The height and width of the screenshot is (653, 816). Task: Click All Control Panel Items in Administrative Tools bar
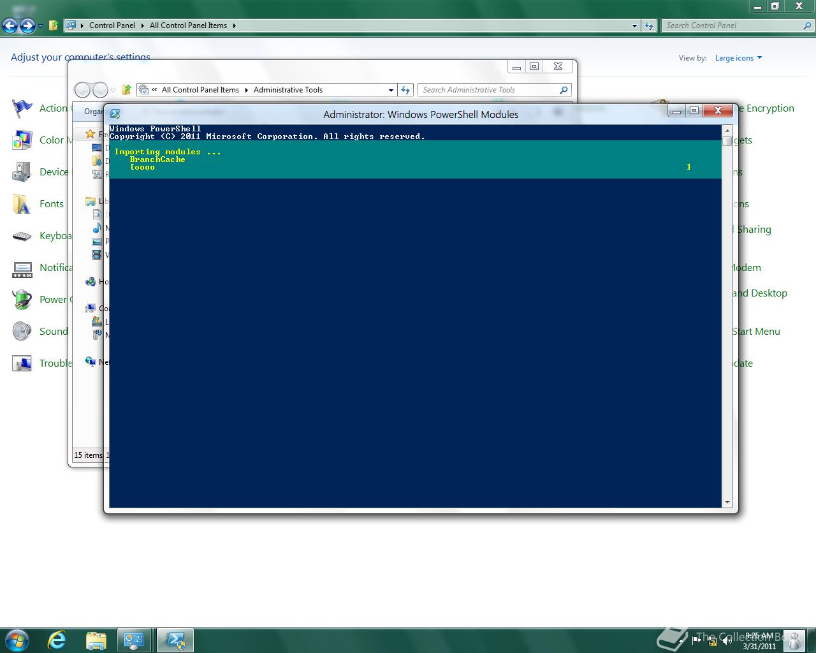pos(200,90)
